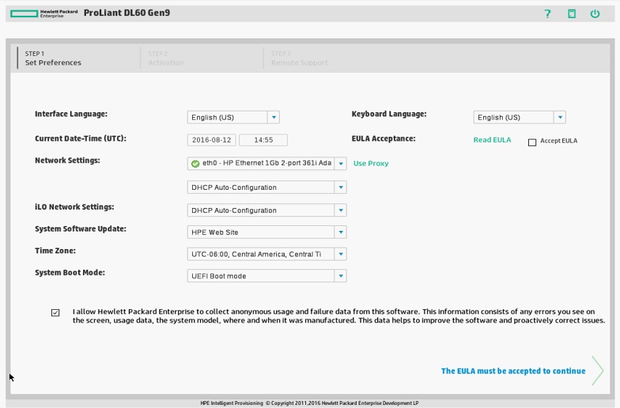This screenshot has width=620, height=408.
Task: Tick the Accept EULA checkbox
Action: [532, 142]
